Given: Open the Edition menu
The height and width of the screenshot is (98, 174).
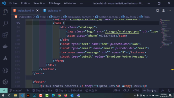Looking at the screenshot, I should pos(26,3).
